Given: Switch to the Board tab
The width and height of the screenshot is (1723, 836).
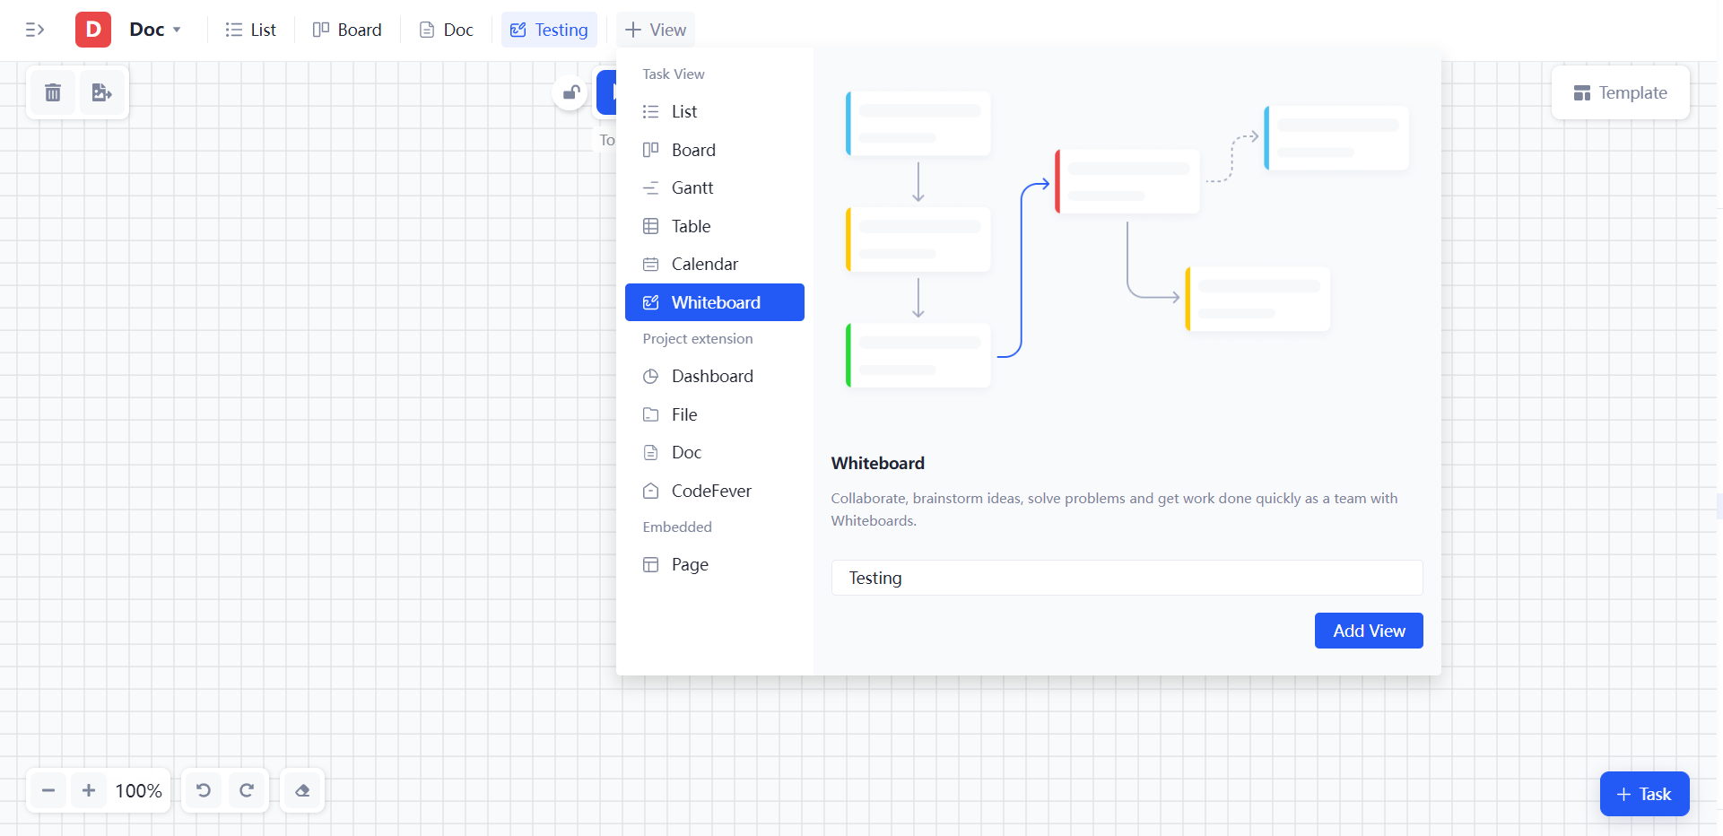Looking at the screenshot, I should (347, 30).
